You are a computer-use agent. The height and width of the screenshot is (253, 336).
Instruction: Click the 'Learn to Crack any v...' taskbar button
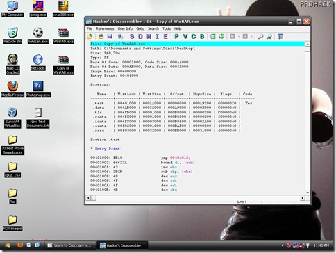pos(70,245)
